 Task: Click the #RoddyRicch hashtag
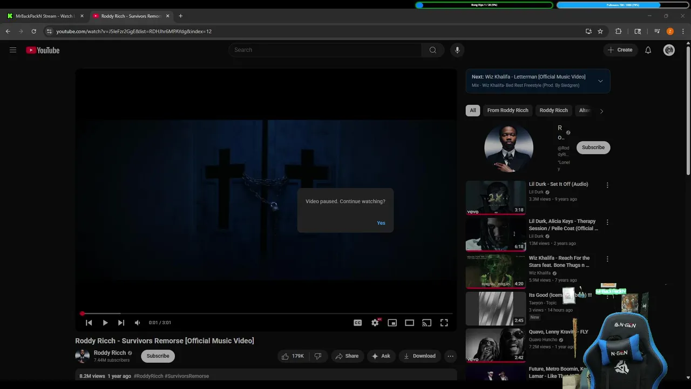148,376
